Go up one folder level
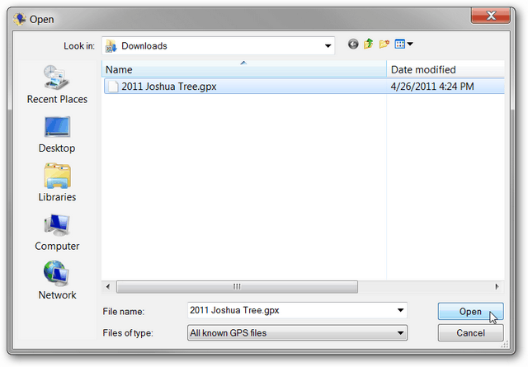Screen dimensions: 528x367 (x=369, y=44)
